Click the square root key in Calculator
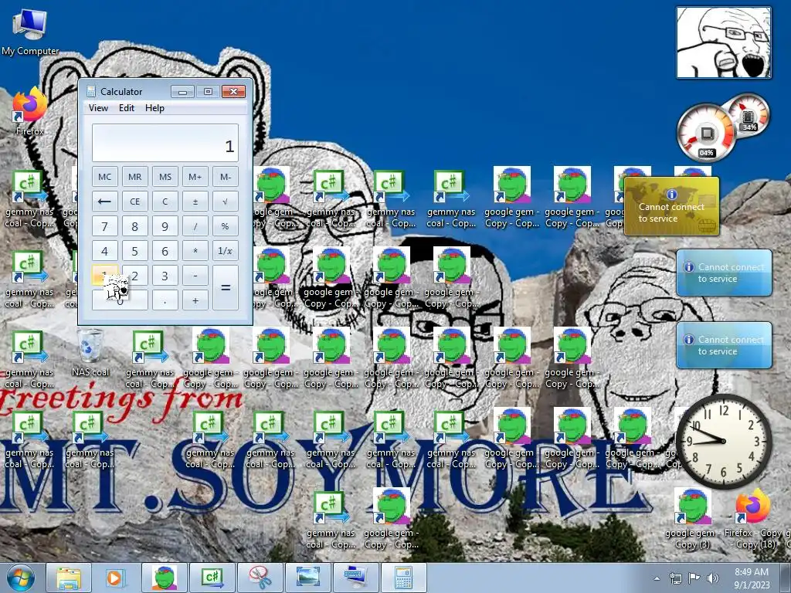Image resolution: width=791 pixels, height=593 pixels. pos(225,202)
